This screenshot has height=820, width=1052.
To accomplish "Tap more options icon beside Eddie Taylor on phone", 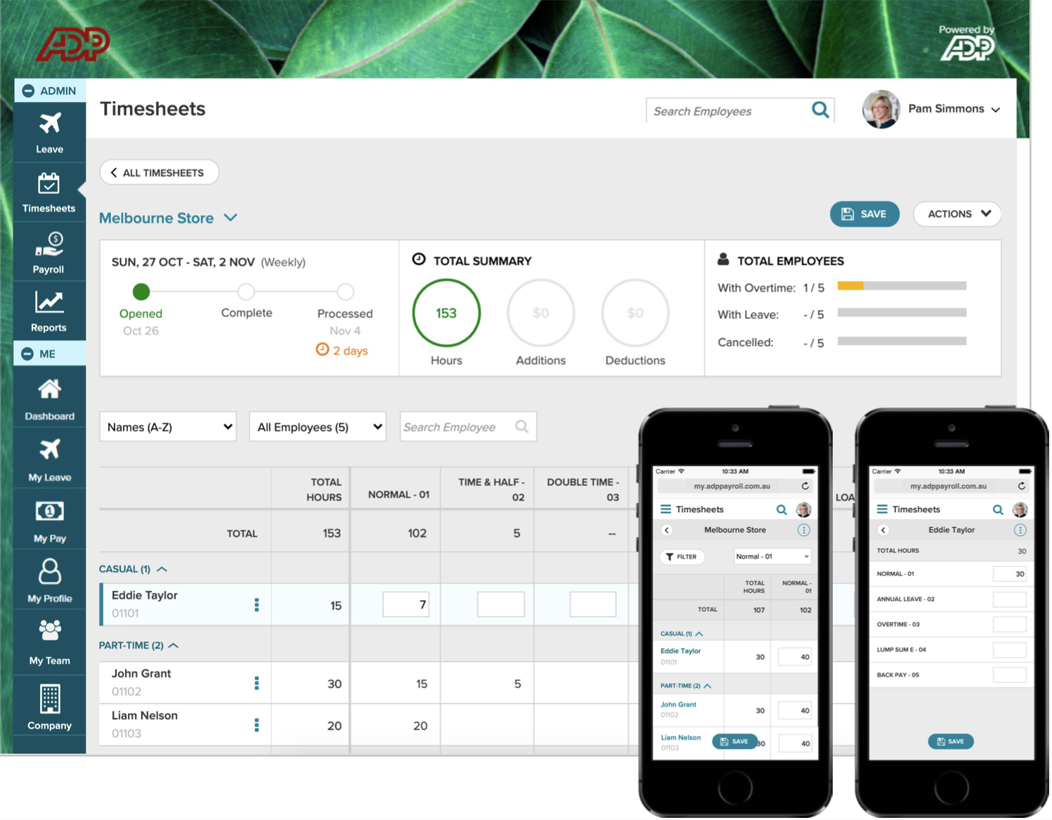I will [1020, 531].
